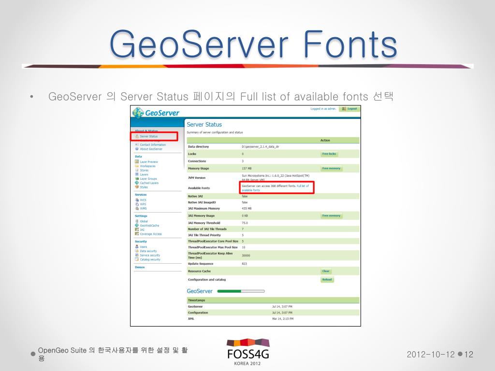Click the Styles palette icon
This screenshot has height=371, width=495.
coord(137,187)
